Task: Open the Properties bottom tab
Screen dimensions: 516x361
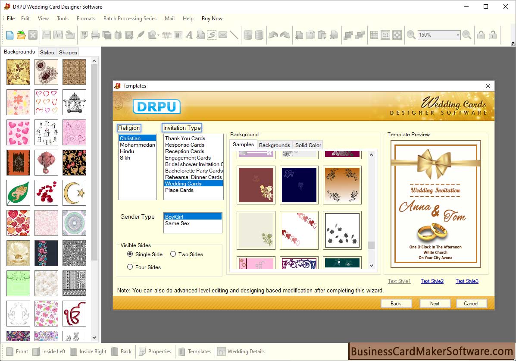Action: pos(155,352)
